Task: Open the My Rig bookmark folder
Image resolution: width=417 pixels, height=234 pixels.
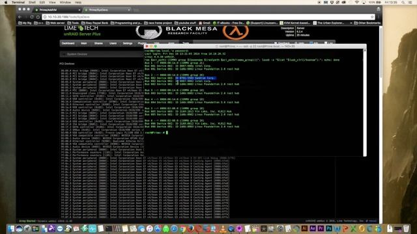Action: pos(25,23)
